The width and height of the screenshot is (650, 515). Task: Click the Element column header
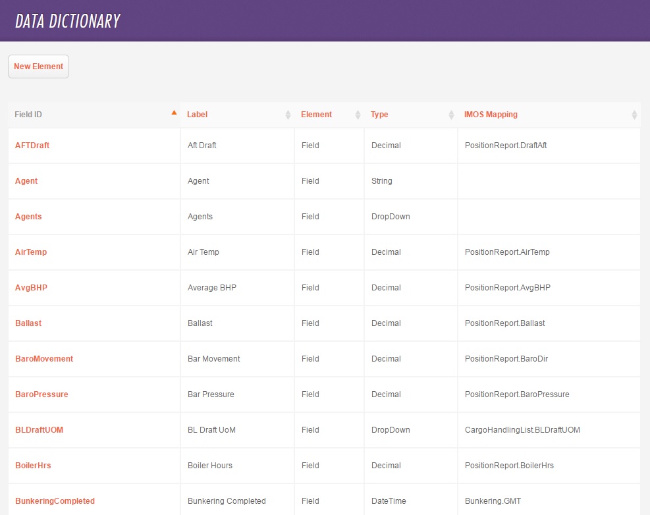pyautogui.click(x=316, y=114)
